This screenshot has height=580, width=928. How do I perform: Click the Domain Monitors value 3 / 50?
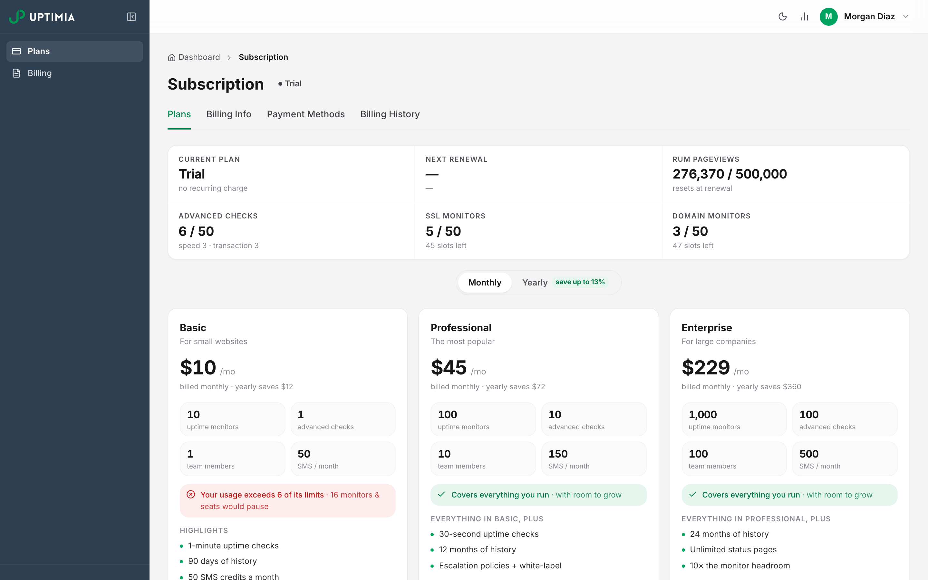coord(690,231)
